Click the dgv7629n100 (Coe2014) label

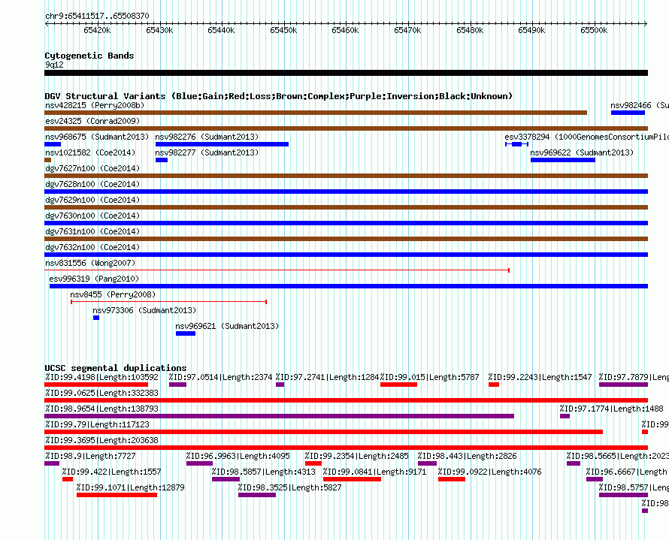[x=92, y=200]
